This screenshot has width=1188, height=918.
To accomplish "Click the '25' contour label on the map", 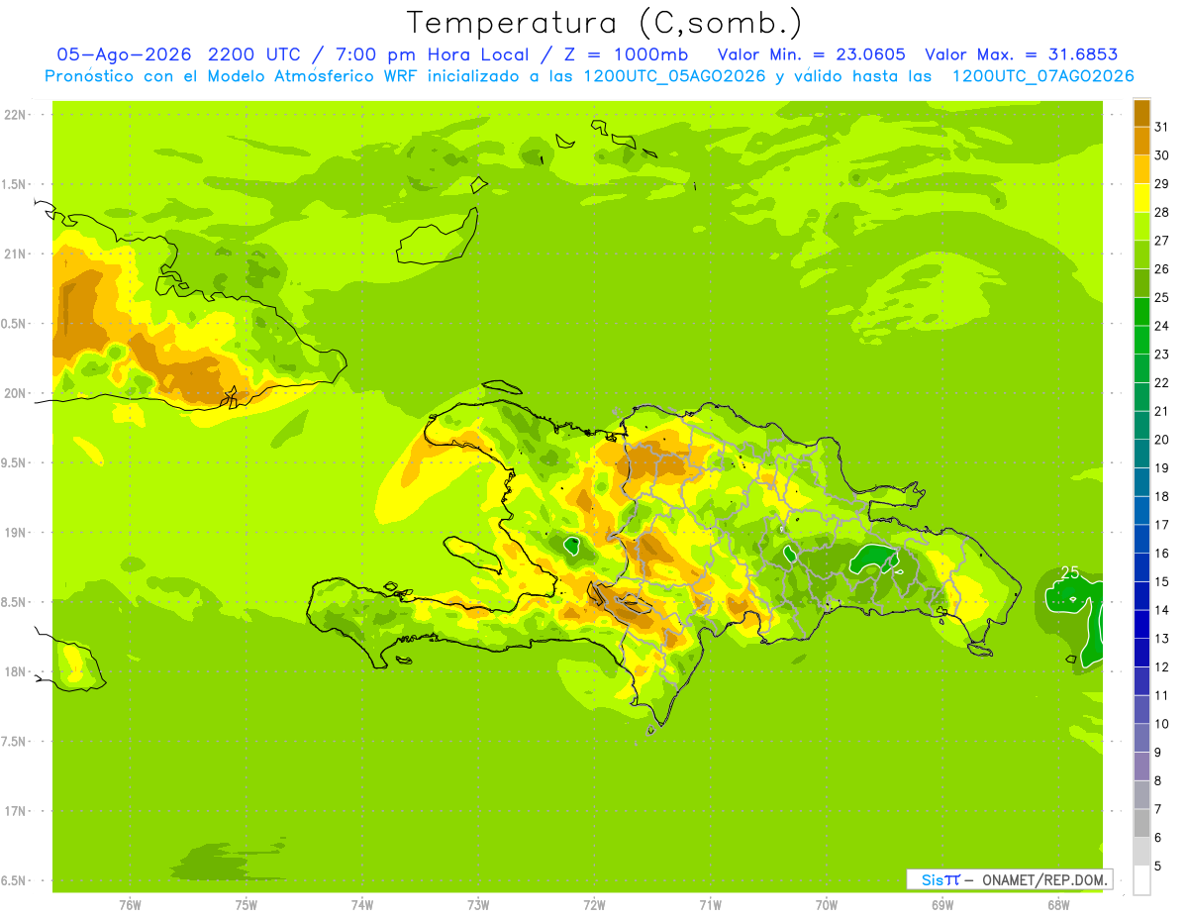I will pos(1069,572).
